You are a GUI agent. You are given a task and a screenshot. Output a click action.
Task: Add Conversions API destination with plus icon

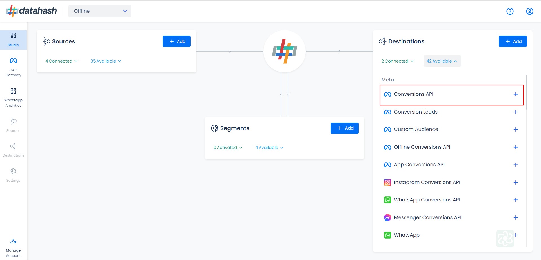click(515, 94)
